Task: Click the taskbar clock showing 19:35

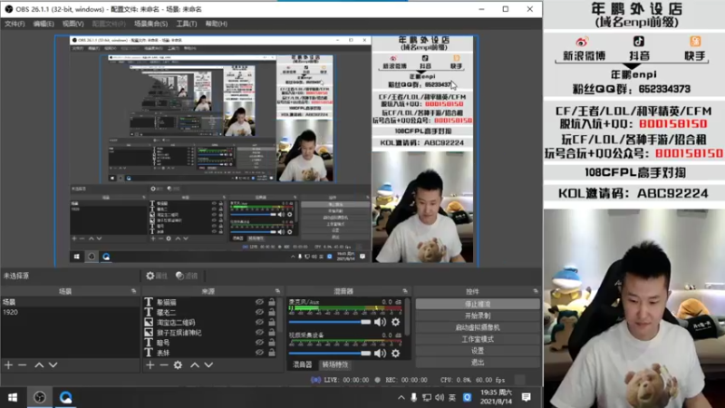Action: coord(496,397)
